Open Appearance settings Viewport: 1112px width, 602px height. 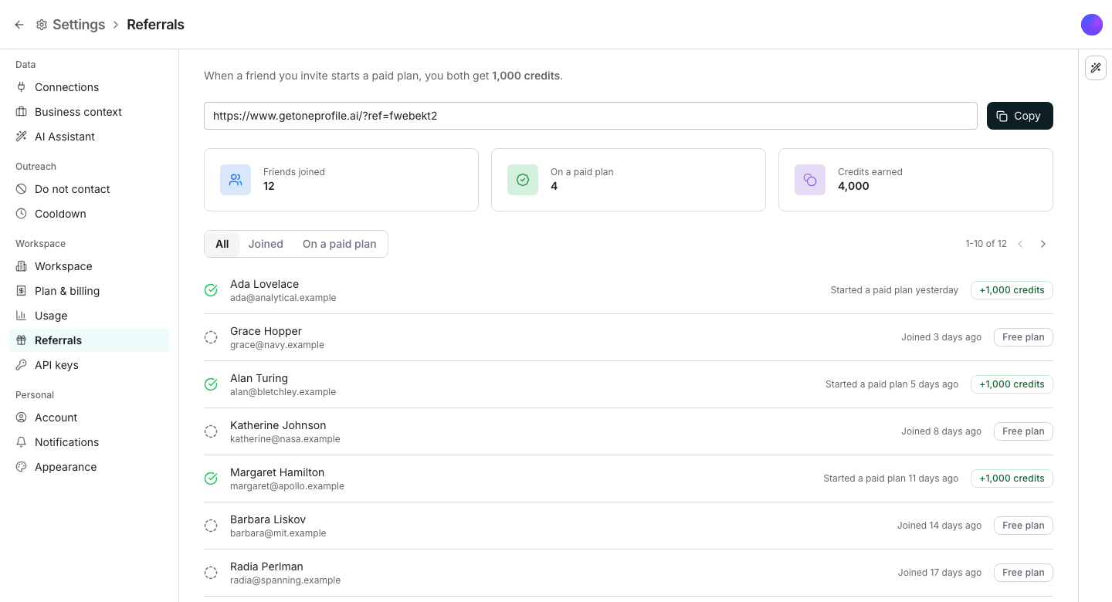coord(90,467)
